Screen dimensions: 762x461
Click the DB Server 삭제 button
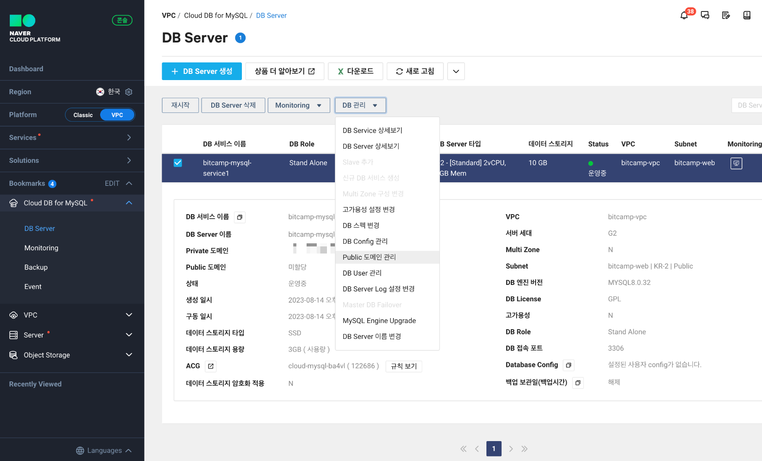[233, 105]
